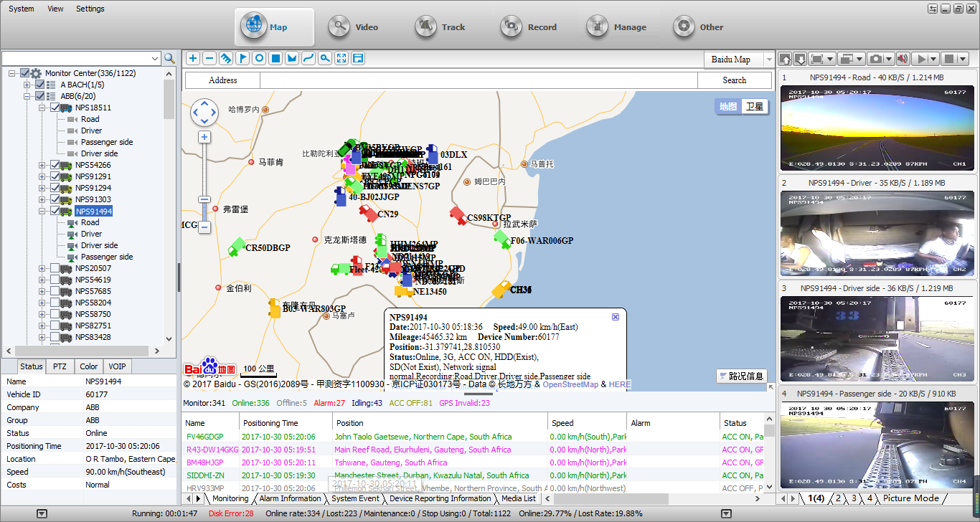Click the map Search button
The height and width of the screenshot is (522, 980).
(x=734, y=80)
